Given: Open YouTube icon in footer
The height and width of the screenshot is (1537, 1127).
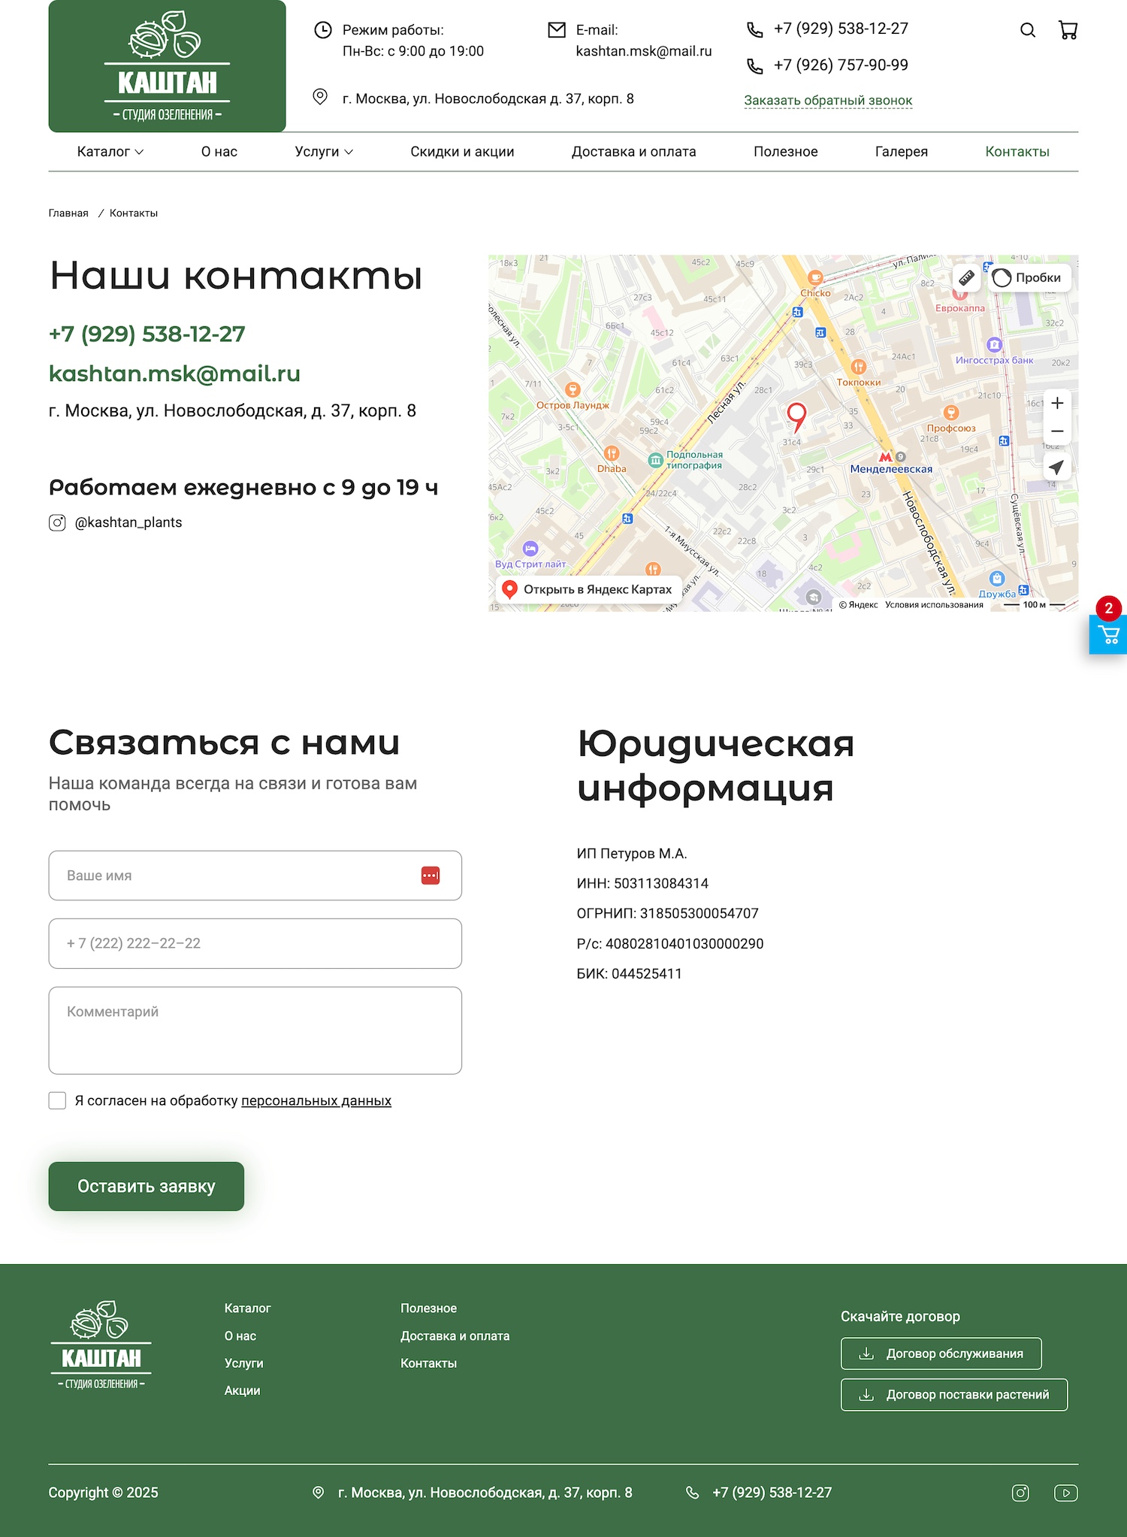Looking at the screenshot, I should 1065,1493.
